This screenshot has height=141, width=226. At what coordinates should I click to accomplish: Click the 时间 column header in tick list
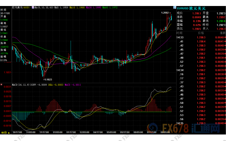(x=179, y=32)
